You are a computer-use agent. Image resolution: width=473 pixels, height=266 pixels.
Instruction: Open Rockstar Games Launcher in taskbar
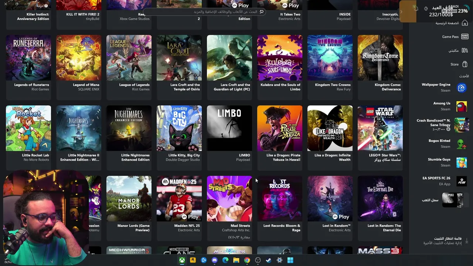coord(193,260)
